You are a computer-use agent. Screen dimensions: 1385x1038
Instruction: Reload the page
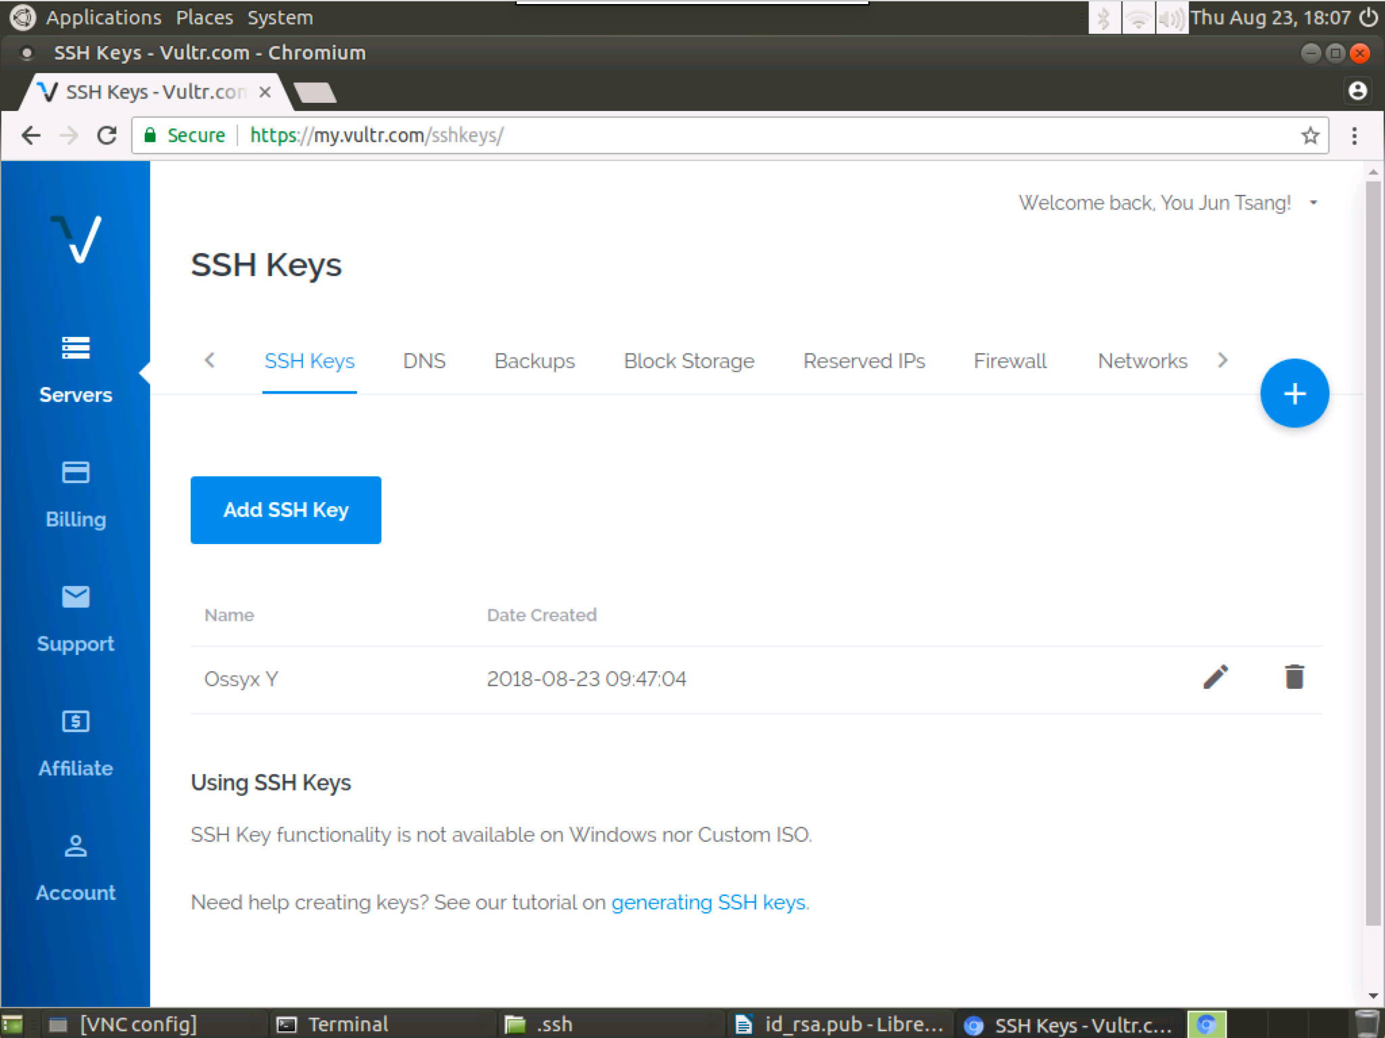[107, 135]
